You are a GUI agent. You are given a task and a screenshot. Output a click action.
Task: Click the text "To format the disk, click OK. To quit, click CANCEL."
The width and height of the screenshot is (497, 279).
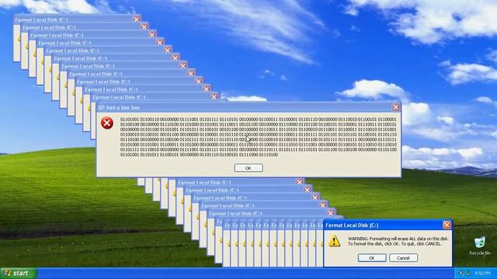pos(394,244)
